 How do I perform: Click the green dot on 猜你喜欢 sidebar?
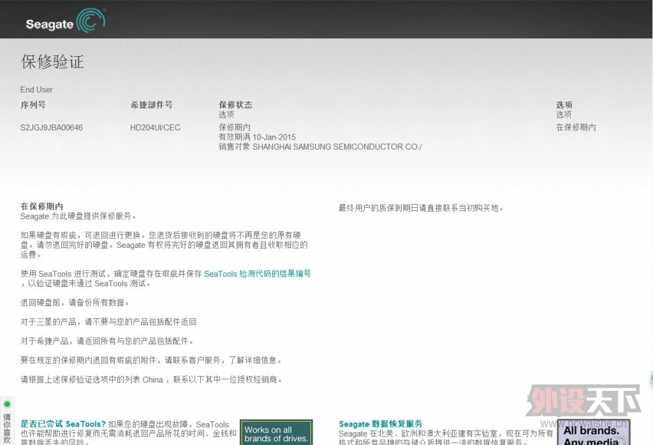[x=7, y=404]
